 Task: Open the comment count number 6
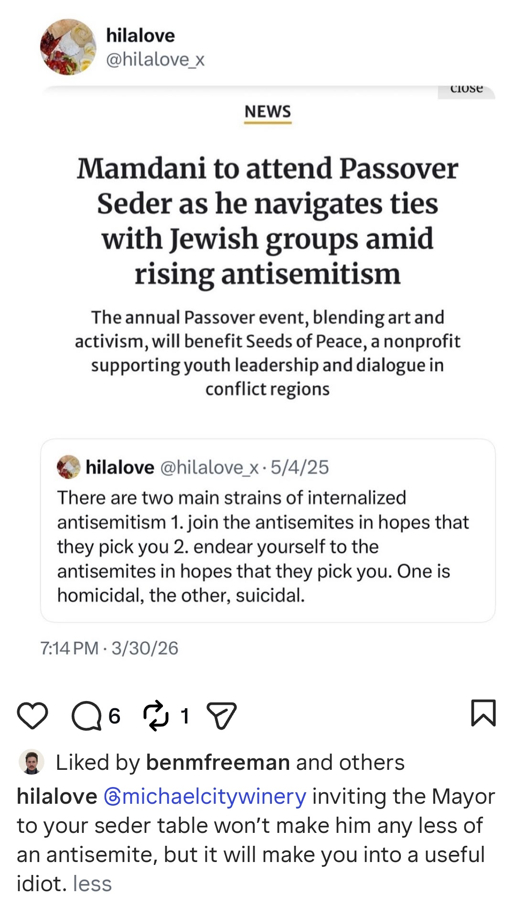(x=114, y=716)
